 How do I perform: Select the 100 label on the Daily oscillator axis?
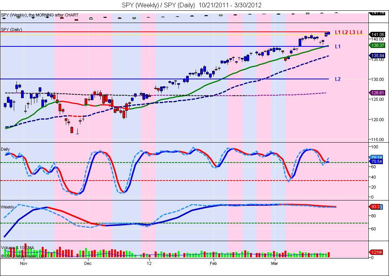tap(375, 147)
